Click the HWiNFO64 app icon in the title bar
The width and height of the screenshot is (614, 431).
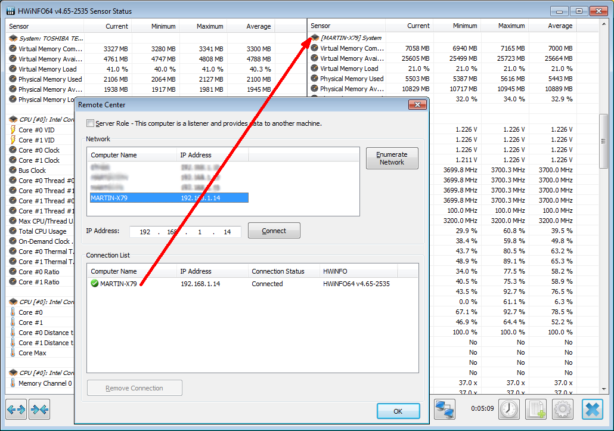[11, 11]
